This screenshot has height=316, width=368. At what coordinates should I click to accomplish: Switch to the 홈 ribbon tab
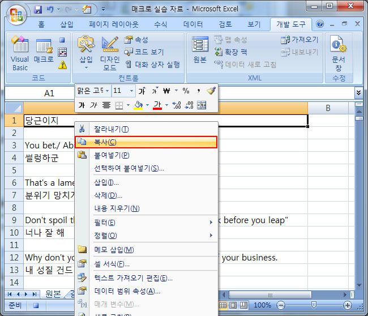click(x=41, y=24)
